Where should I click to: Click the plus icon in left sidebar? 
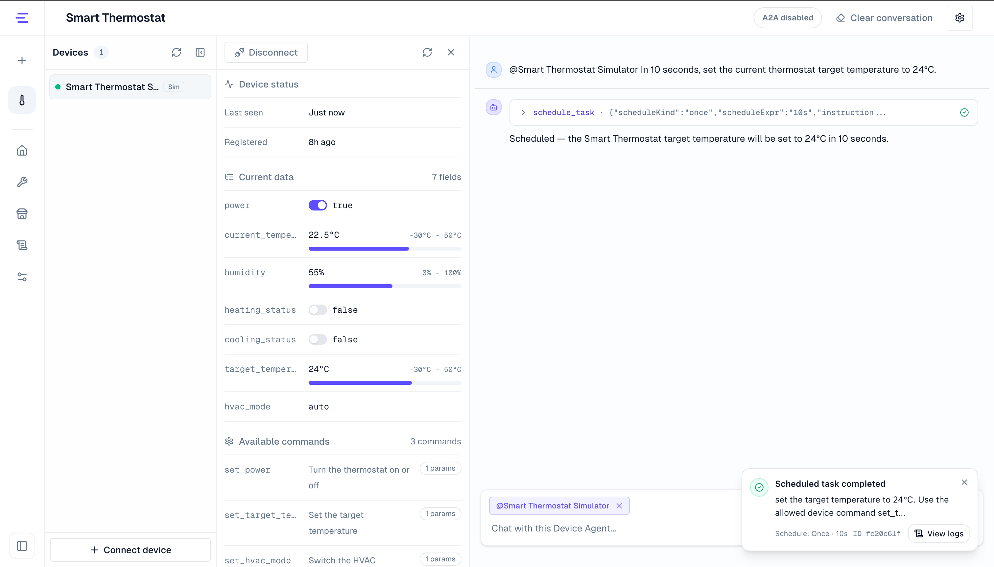(x=22, y=61)
